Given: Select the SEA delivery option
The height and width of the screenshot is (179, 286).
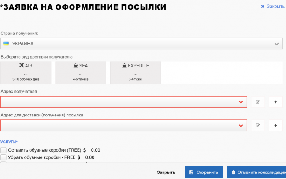Looking at the screenshot, I should pos(81,72).
